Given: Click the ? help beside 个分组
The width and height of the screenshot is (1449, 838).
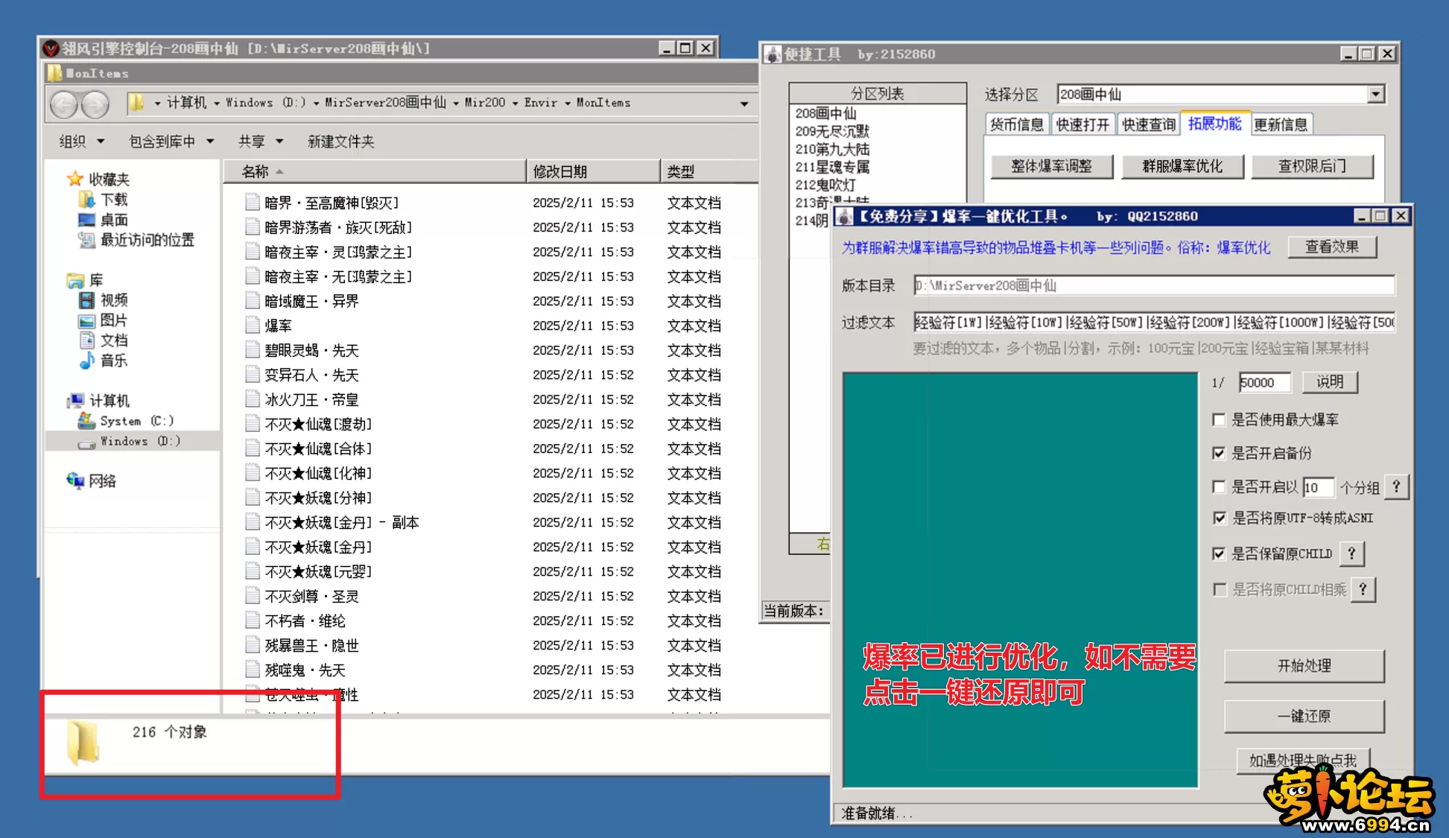Looking at the screenshot, I should coord(1396,486).
